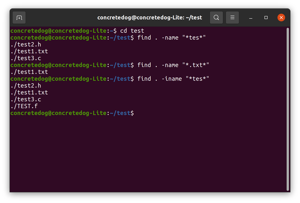Click the maximize window icon
The height and width of the screenshot is (203, 300).
click(266, 18)
